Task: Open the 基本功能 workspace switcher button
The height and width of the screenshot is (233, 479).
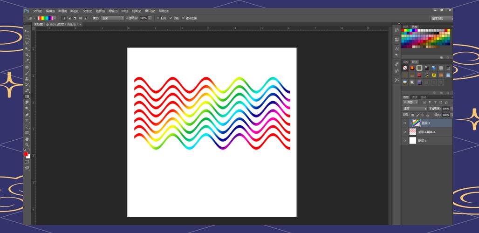Action: pos(441,18)
